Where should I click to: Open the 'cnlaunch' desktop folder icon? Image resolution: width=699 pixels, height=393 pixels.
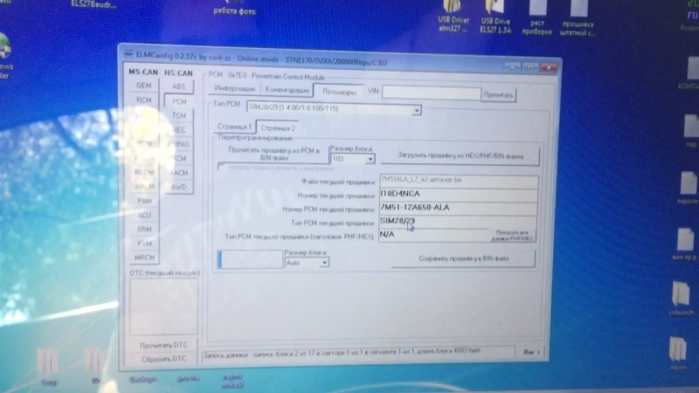pos(681,297)
